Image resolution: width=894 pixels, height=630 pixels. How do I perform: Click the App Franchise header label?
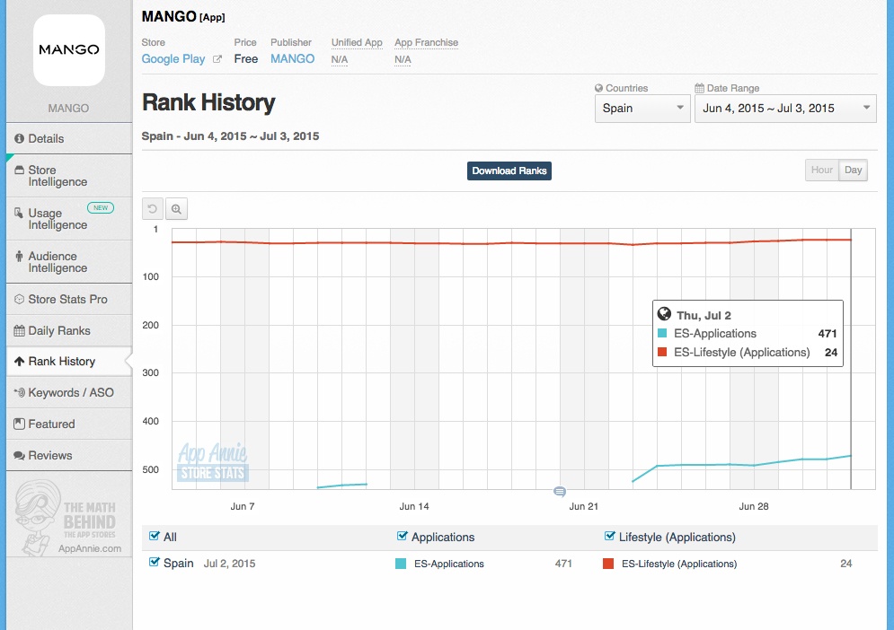coord(427,43)
